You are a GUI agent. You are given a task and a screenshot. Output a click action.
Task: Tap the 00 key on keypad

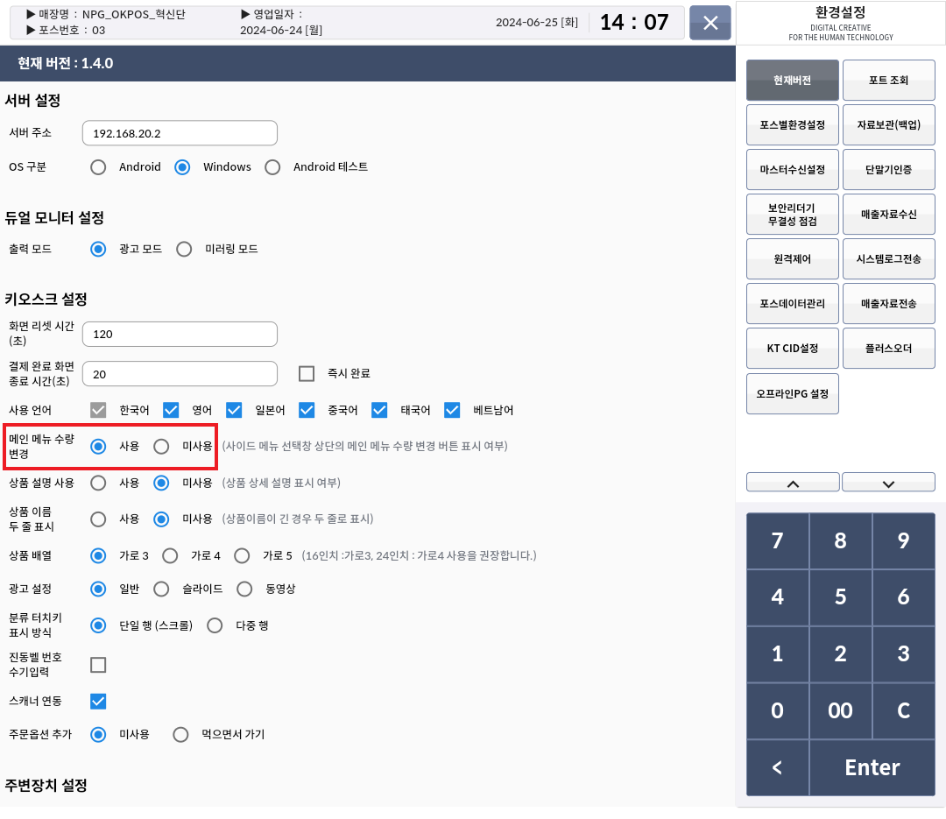click(x=840, y=710)
